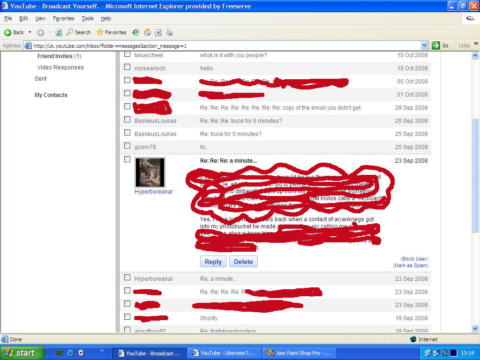Check the Shortly message checkbox
480x360 pixels.
127,317
